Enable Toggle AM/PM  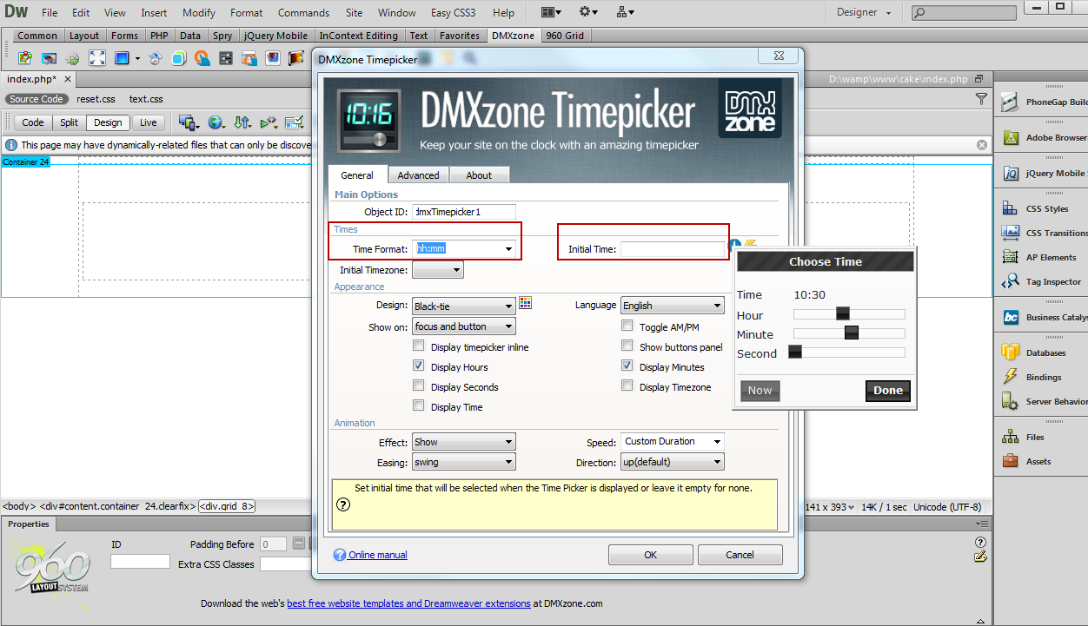[627, 326]
